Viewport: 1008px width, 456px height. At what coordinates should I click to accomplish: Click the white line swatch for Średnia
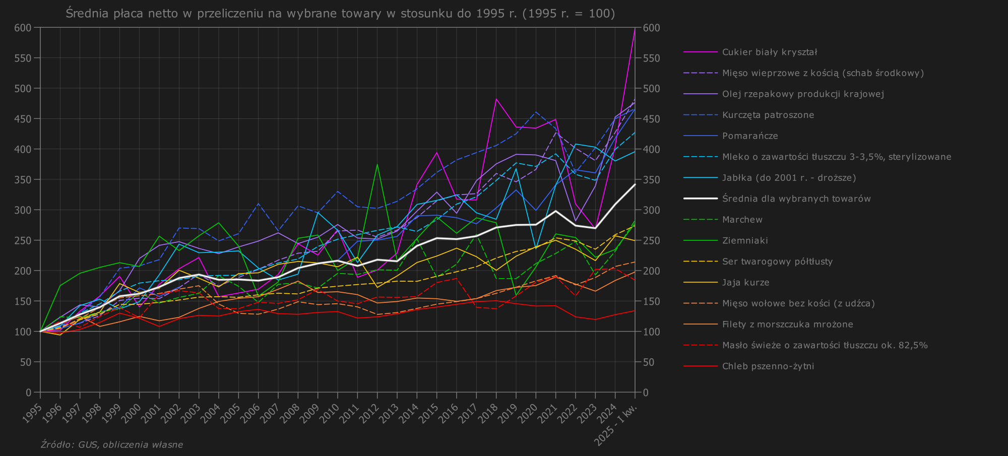click(700, 199)
